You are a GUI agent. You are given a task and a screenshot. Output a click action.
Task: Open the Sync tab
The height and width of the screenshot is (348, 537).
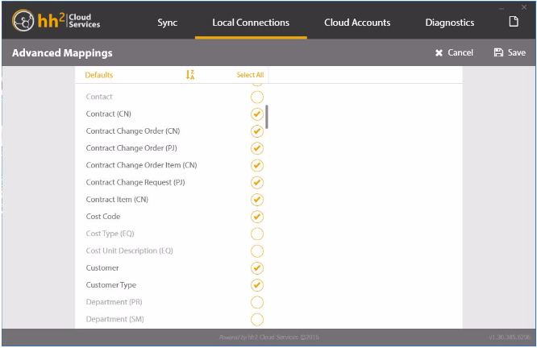(x=167, y=23)
